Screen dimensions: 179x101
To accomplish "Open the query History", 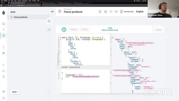I will click(x=84, y=29).
